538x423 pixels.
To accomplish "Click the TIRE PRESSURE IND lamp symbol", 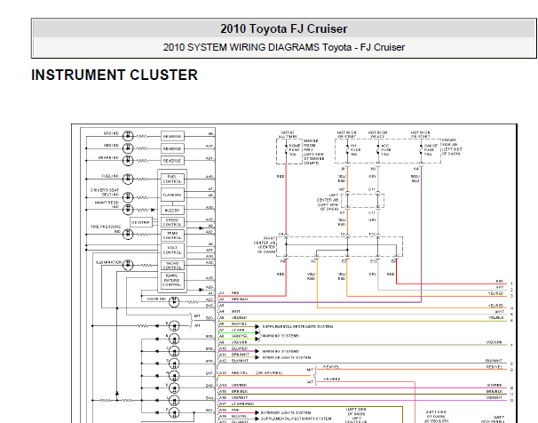I will tap(128, 235).
